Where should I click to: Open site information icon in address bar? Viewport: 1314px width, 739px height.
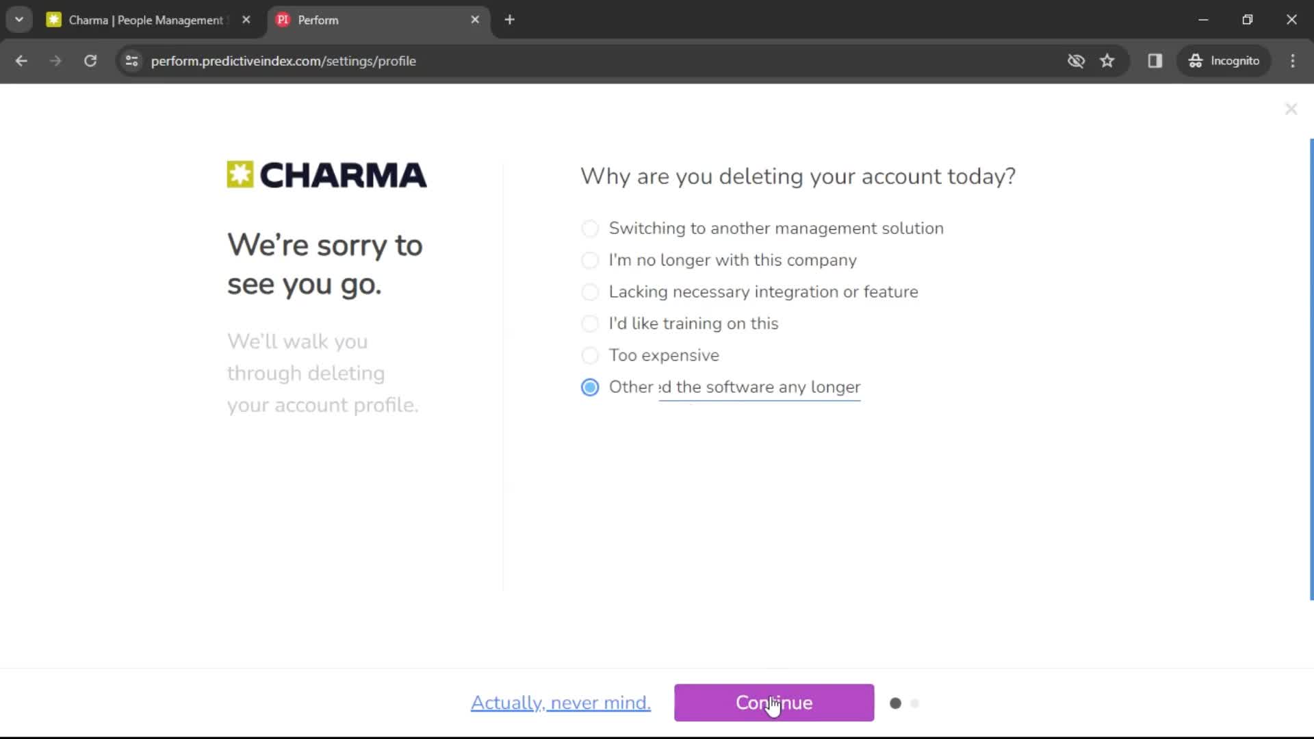[x=132, y=61]
